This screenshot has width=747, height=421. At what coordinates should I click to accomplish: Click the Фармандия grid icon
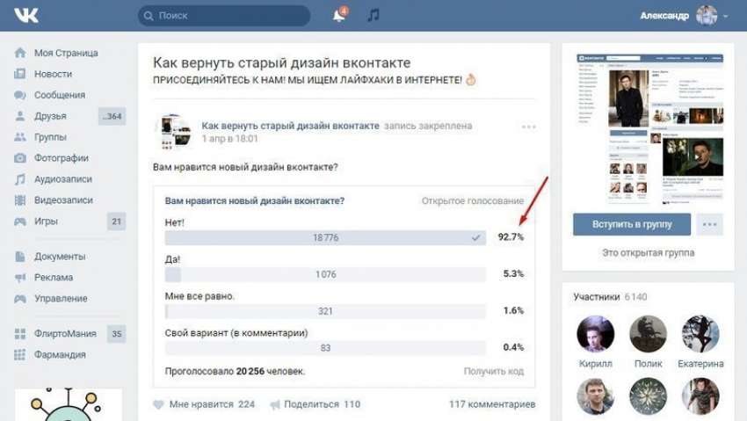pos(20,355)
